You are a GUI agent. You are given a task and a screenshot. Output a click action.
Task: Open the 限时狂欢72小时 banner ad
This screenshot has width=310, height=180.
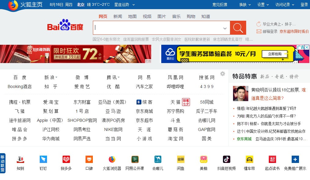coord(75,54)
